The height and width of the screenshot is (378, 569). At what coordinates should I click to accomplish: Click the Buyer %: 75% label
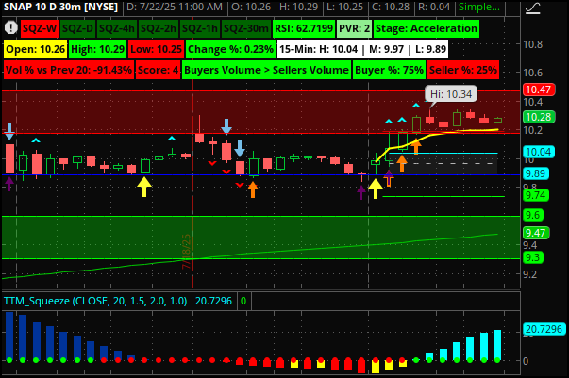[x=389, y=70]
